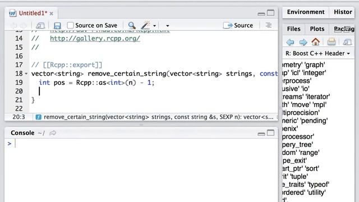The width and height of the screenshot is (359, 202).
Task: Show editor in new window icon
Action: 40,25
